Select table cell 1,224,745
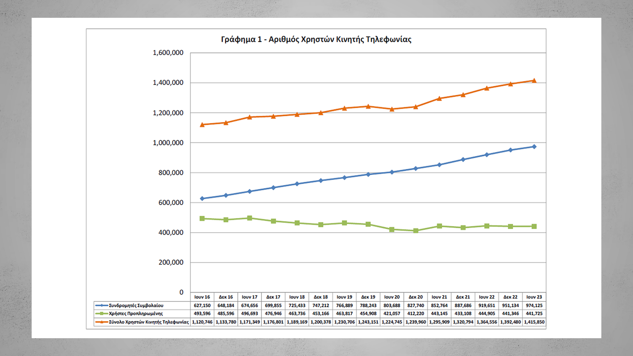The width and height of the screenshot is (633, 356). click(392, 322)
